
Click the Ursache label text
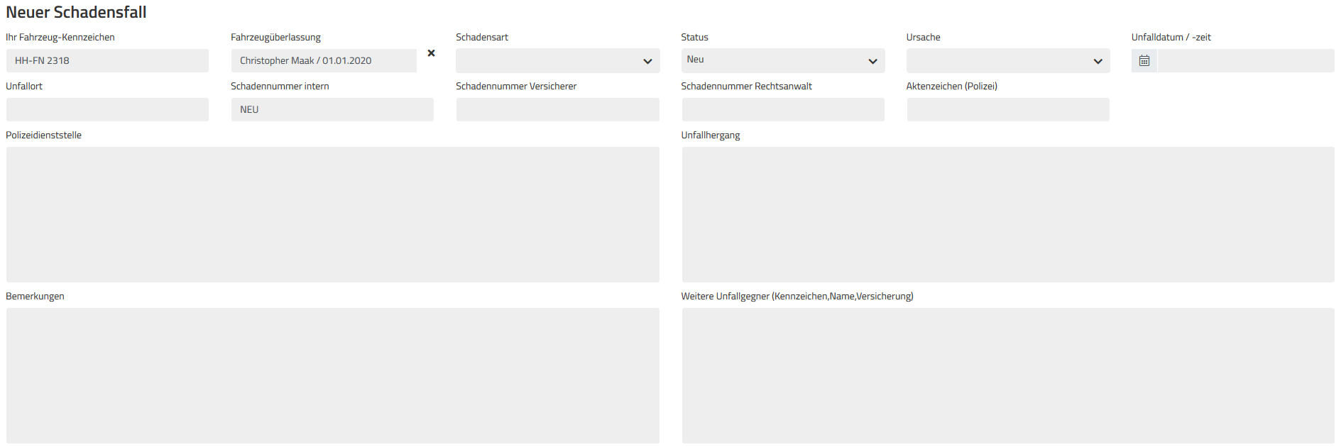coord(923,37)
